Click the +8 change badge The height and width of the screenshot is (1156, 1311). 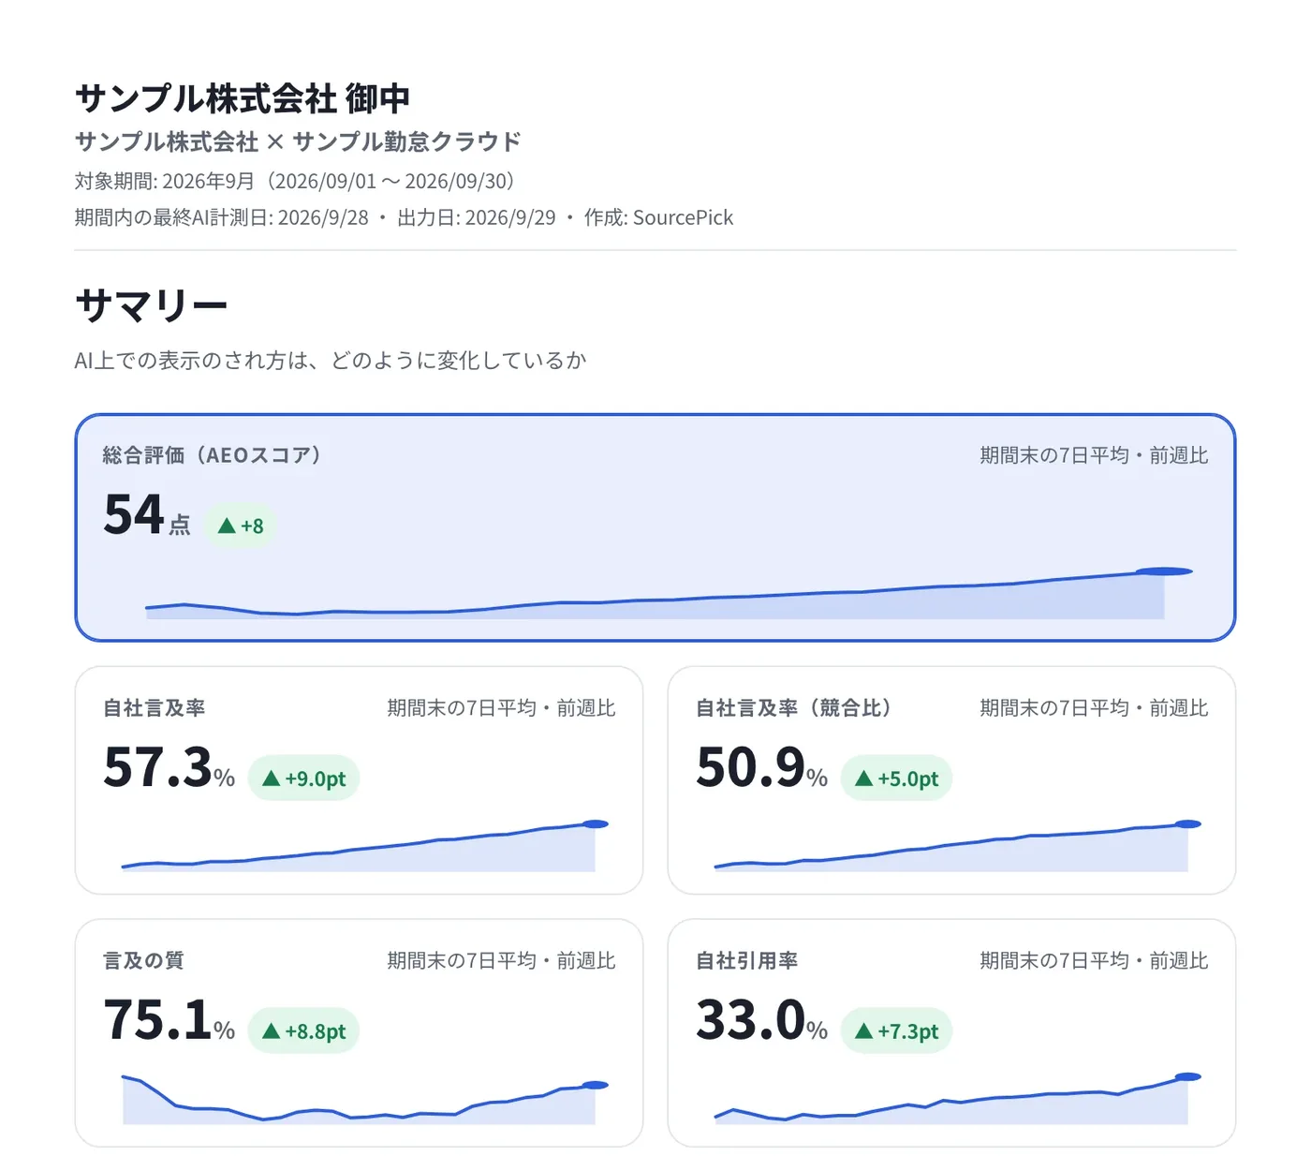(x=241, y=526)
